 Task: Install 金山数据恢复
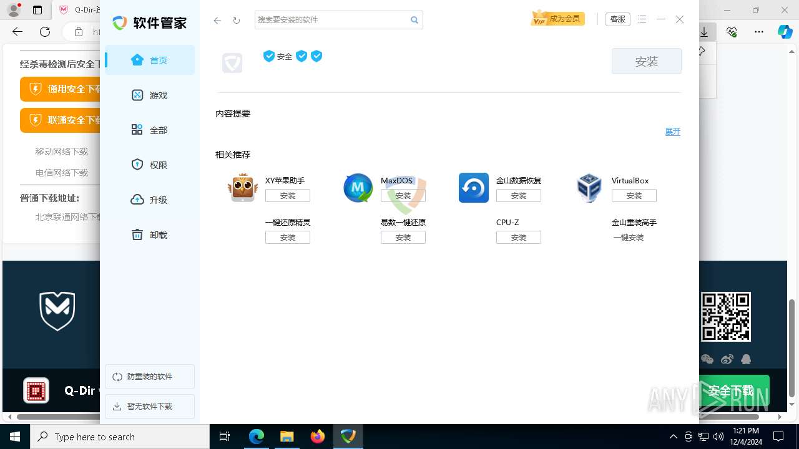(x=519, y=196)
